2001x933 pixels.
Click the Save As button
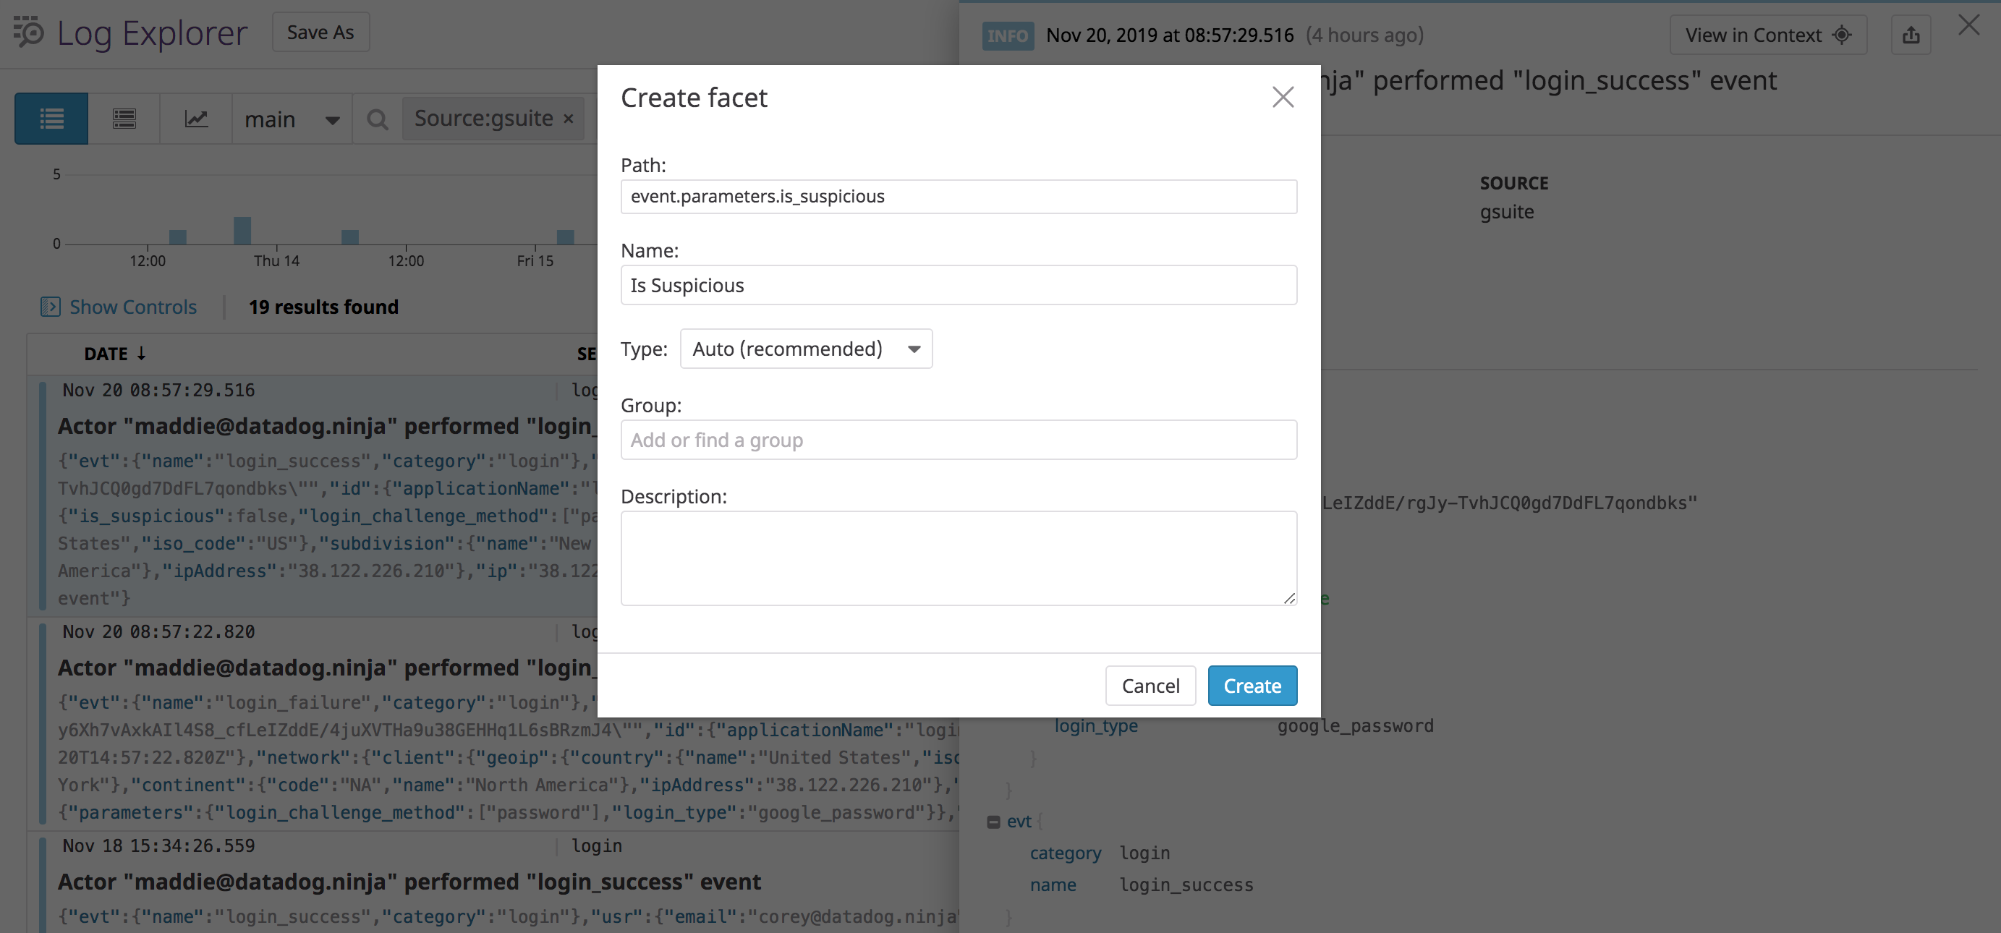pos(320,32)
